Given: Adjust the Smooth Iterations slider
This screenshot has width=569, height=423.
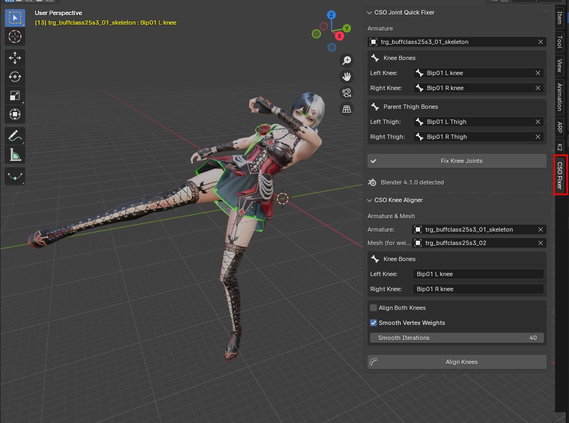Looking at the screenshot, I should click(x=457, y=338).
